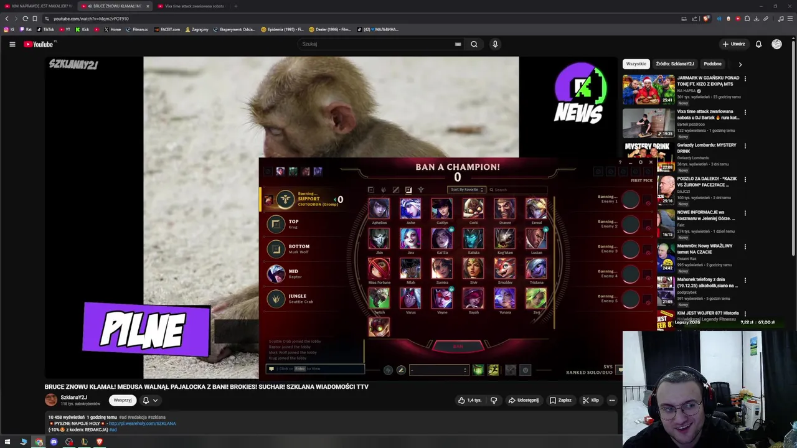797x448 pixels.
Task: Open rune page dropdown at champion select bottom
Action: point(439,370)
